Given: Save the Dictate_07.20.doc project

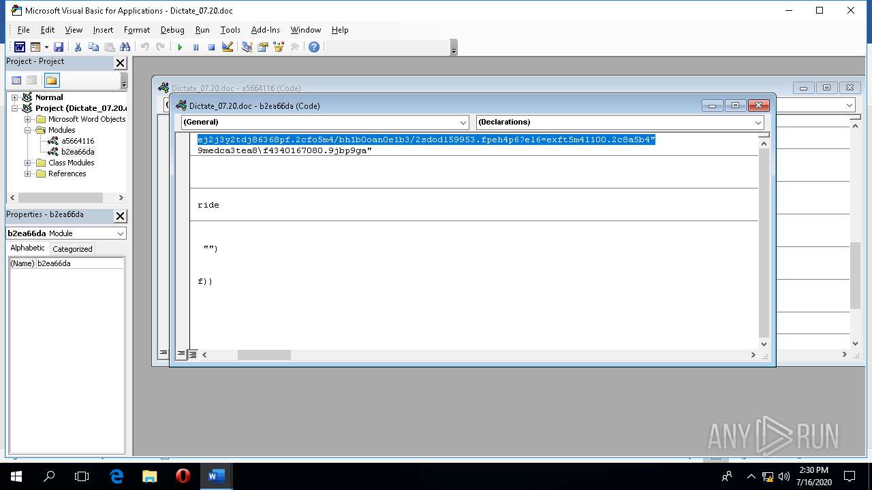Looking at the screenshot, I should coord(59,47).
